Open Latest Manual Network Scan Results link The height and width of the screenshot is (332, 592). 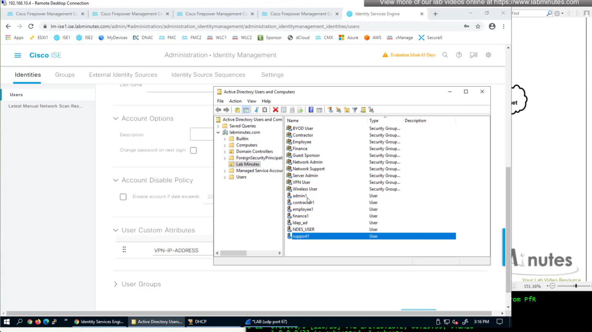(45, 106)
